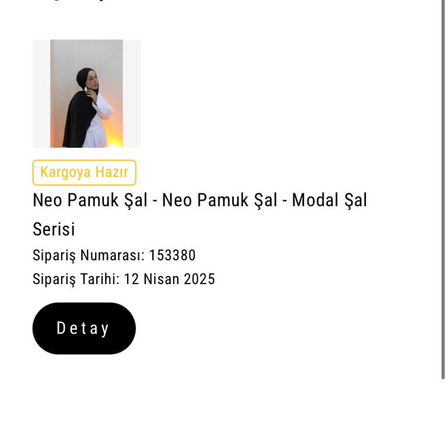The height and width of the screenshot is (448, 448).
Task: Click the Kargoya Hazır status badge
Action: pyautogui.click(x=84, y=173)
